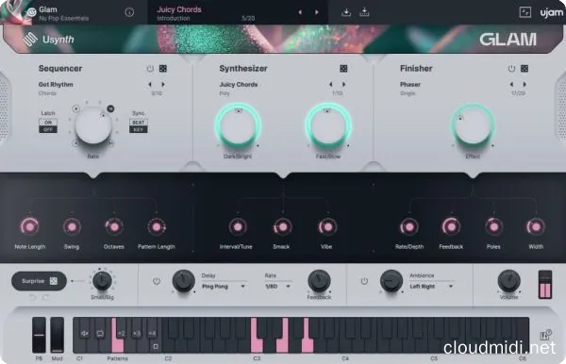Click the keyboard settings icon

545,335
